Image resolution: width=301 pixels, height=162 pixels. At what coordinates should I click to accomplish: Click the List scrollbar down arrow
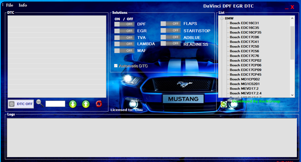point(292,95)
